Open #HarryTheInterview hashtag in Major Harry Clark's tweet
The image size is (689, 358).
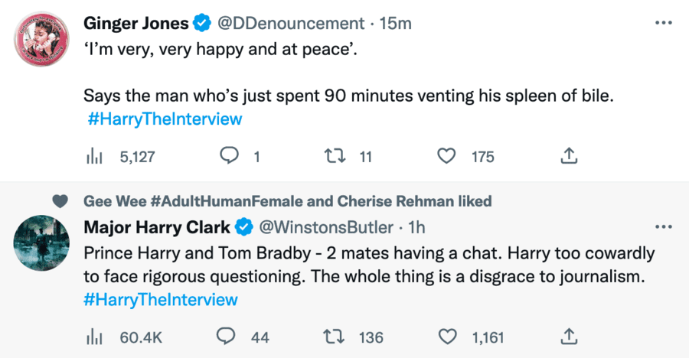[160, 299]
